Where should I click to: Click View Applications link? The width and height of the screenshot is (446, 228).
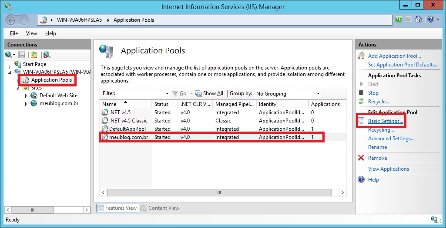388,169
